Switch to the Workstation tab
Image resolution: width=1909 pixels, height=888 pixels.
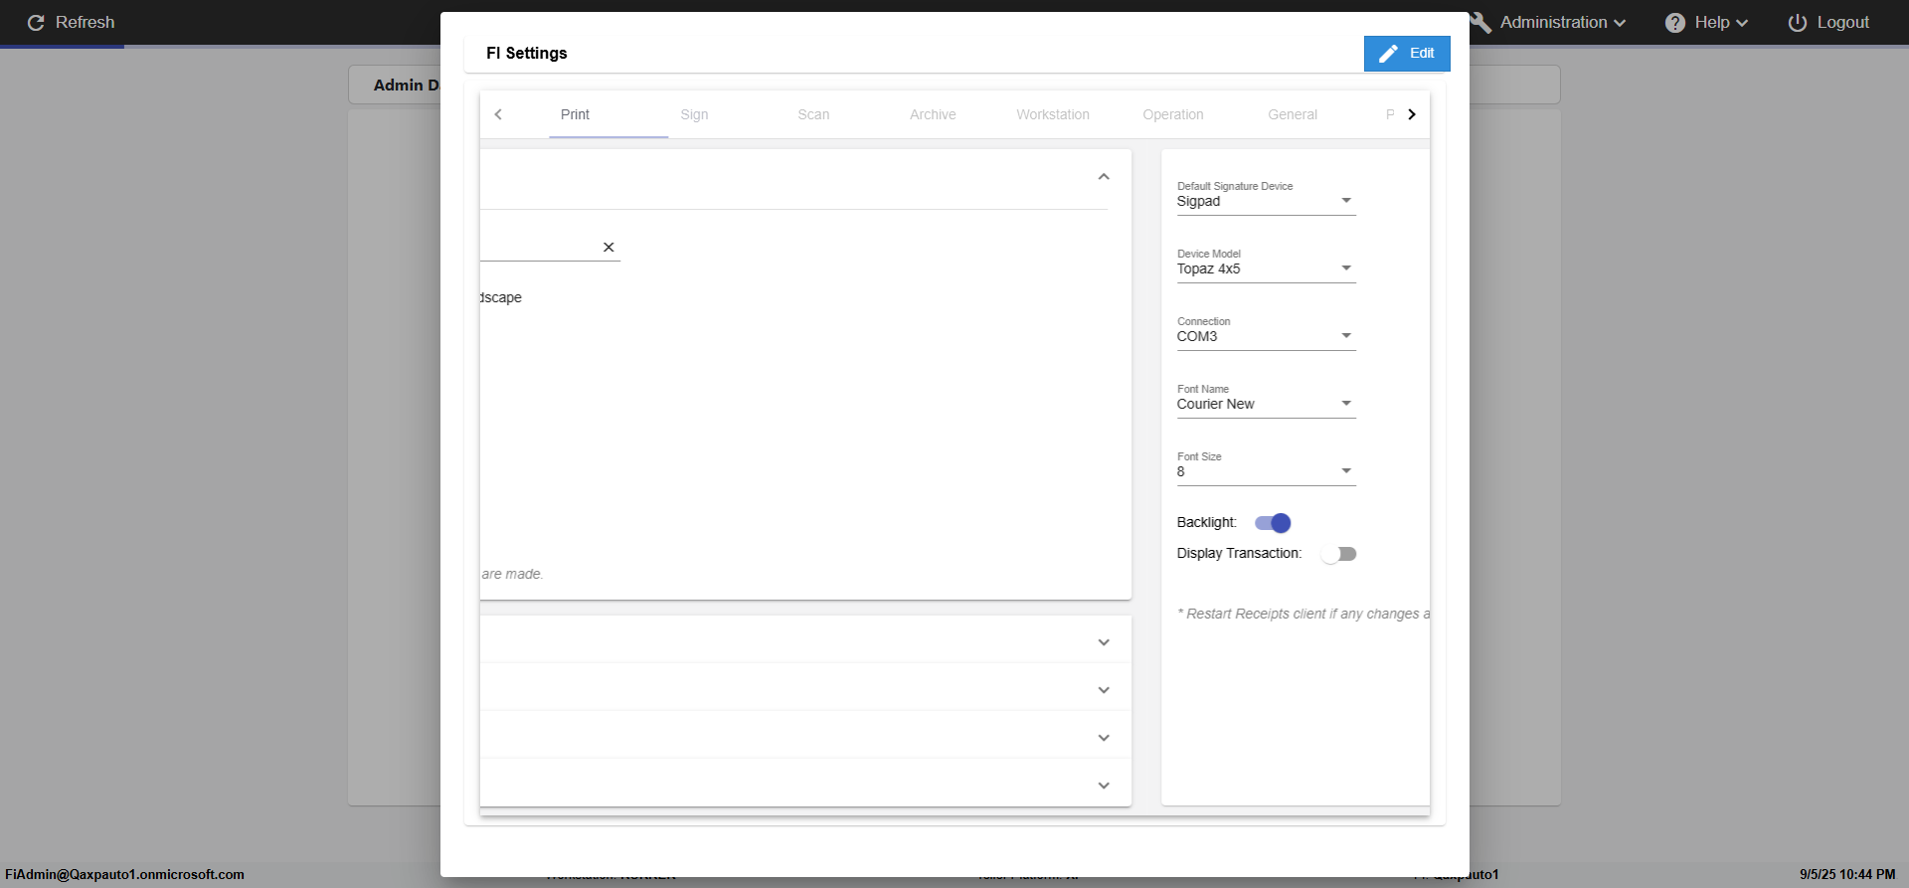1052,114
